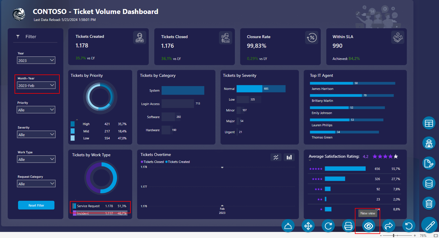Click the Minor severity label
Viewport: 439px width, 238px height.
point(230,110)
